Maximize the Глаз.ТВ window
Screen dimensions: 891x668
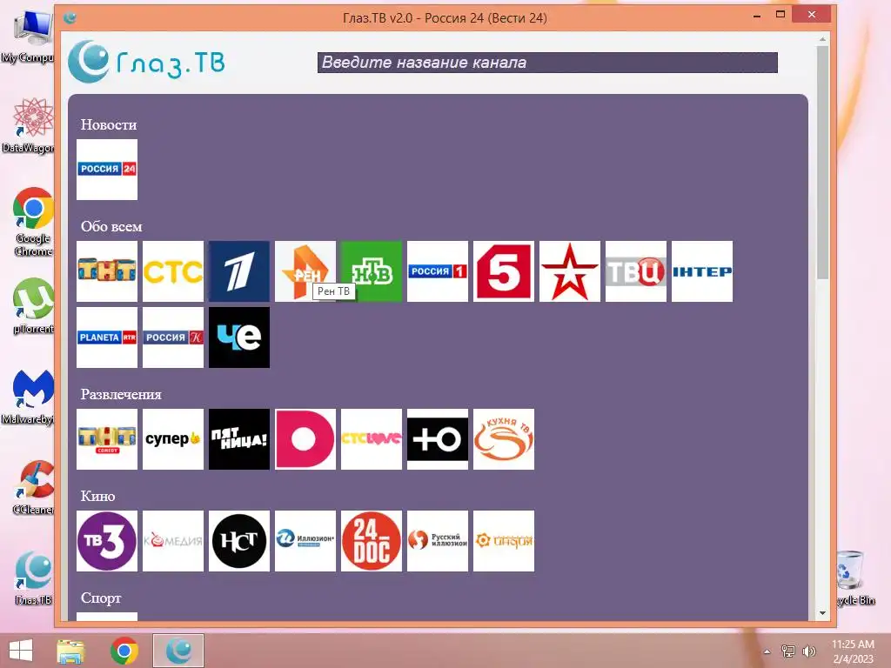(x=780, y=15)
